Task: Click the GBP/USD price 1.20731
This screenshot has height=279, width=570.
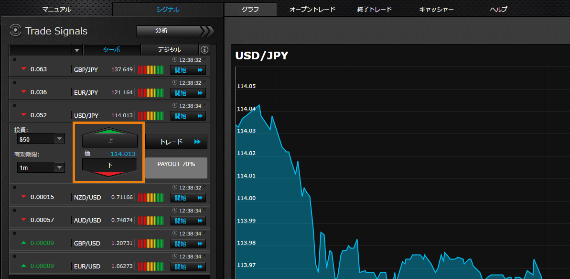Action: tap(122, 243)
